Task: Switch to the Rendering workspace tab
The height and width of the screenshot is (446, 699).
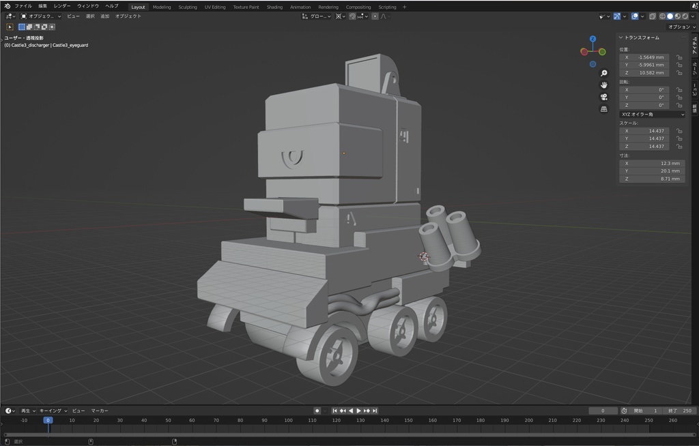Action: (328, 7)
